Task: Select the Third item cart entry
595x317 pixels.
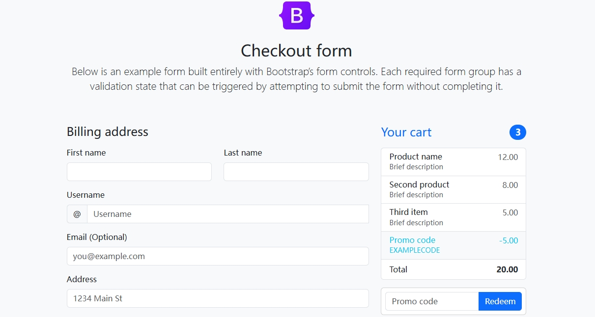Action: coord(453,217)
